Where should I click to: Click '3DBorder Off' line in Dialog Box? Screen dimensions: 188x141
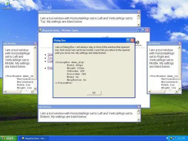click(76, 71)
